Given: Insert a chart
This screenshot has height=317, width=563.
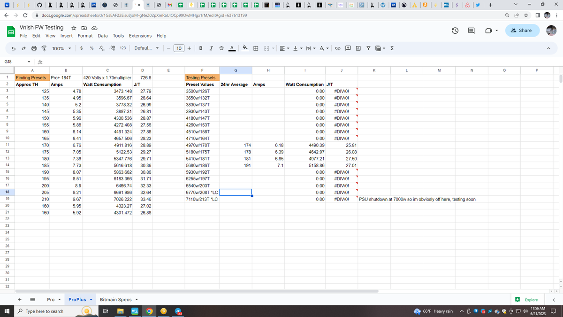Looking at the screenshot, I should click(358, 48).
